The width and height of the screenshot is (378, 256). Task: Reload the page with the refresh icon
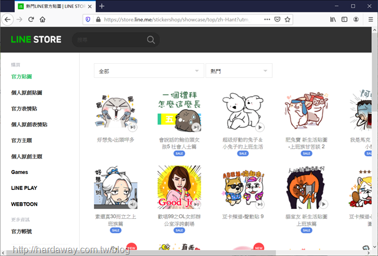[31, 19]
